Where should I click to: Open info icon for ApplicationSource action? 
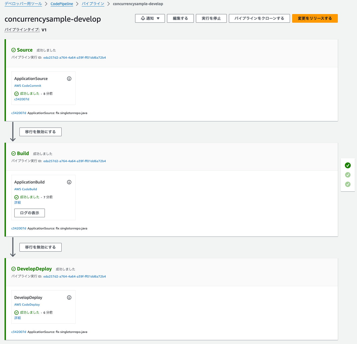pos(69,79)
